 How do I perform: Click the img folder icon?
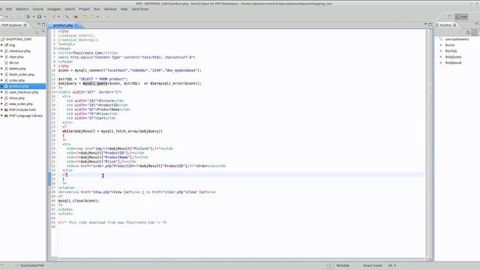[6, 45]
